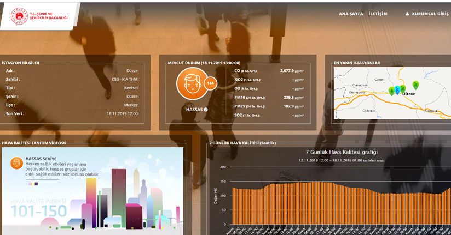The height and width of the screenshot is (235, 451).
Task: Open the help question mark beside HASSAS
Action: [x=206, y=110]
